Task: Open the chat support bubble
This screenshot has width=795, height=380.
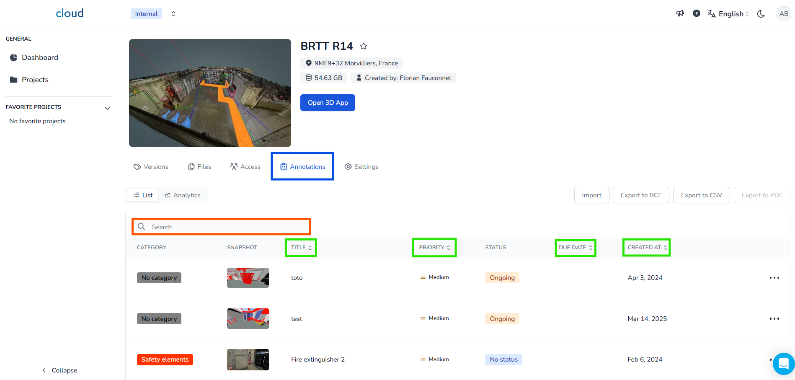Action: (x=783, y=364)
